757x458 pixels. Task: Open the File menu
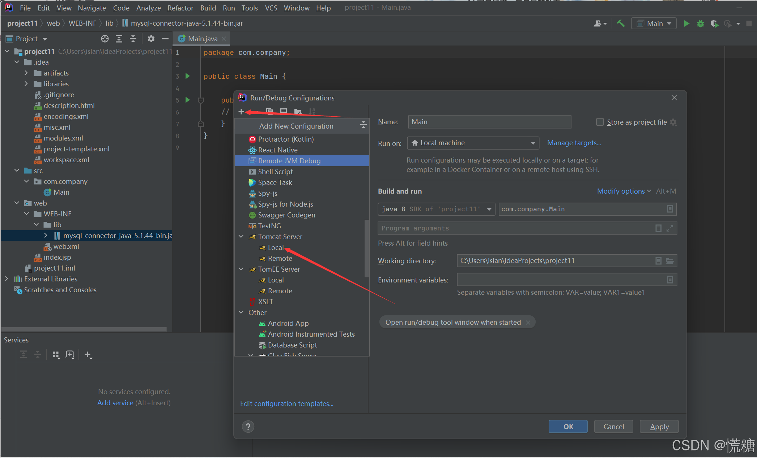[x=25, y=8]
